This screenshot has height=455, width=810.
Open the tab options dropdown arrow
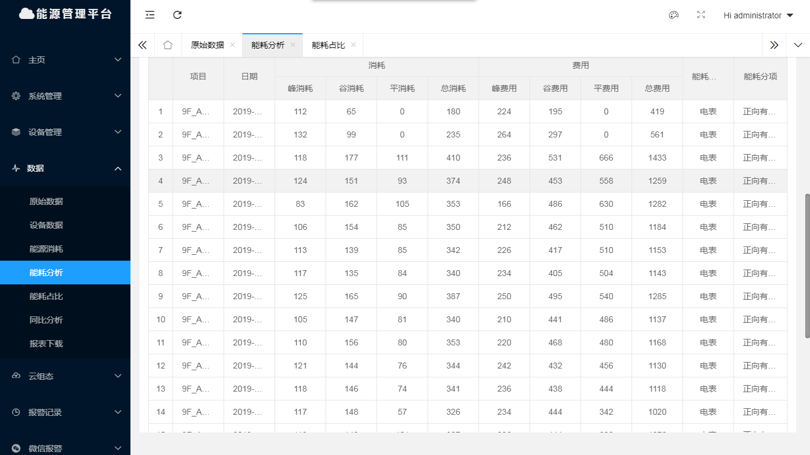tap(798, 45)
